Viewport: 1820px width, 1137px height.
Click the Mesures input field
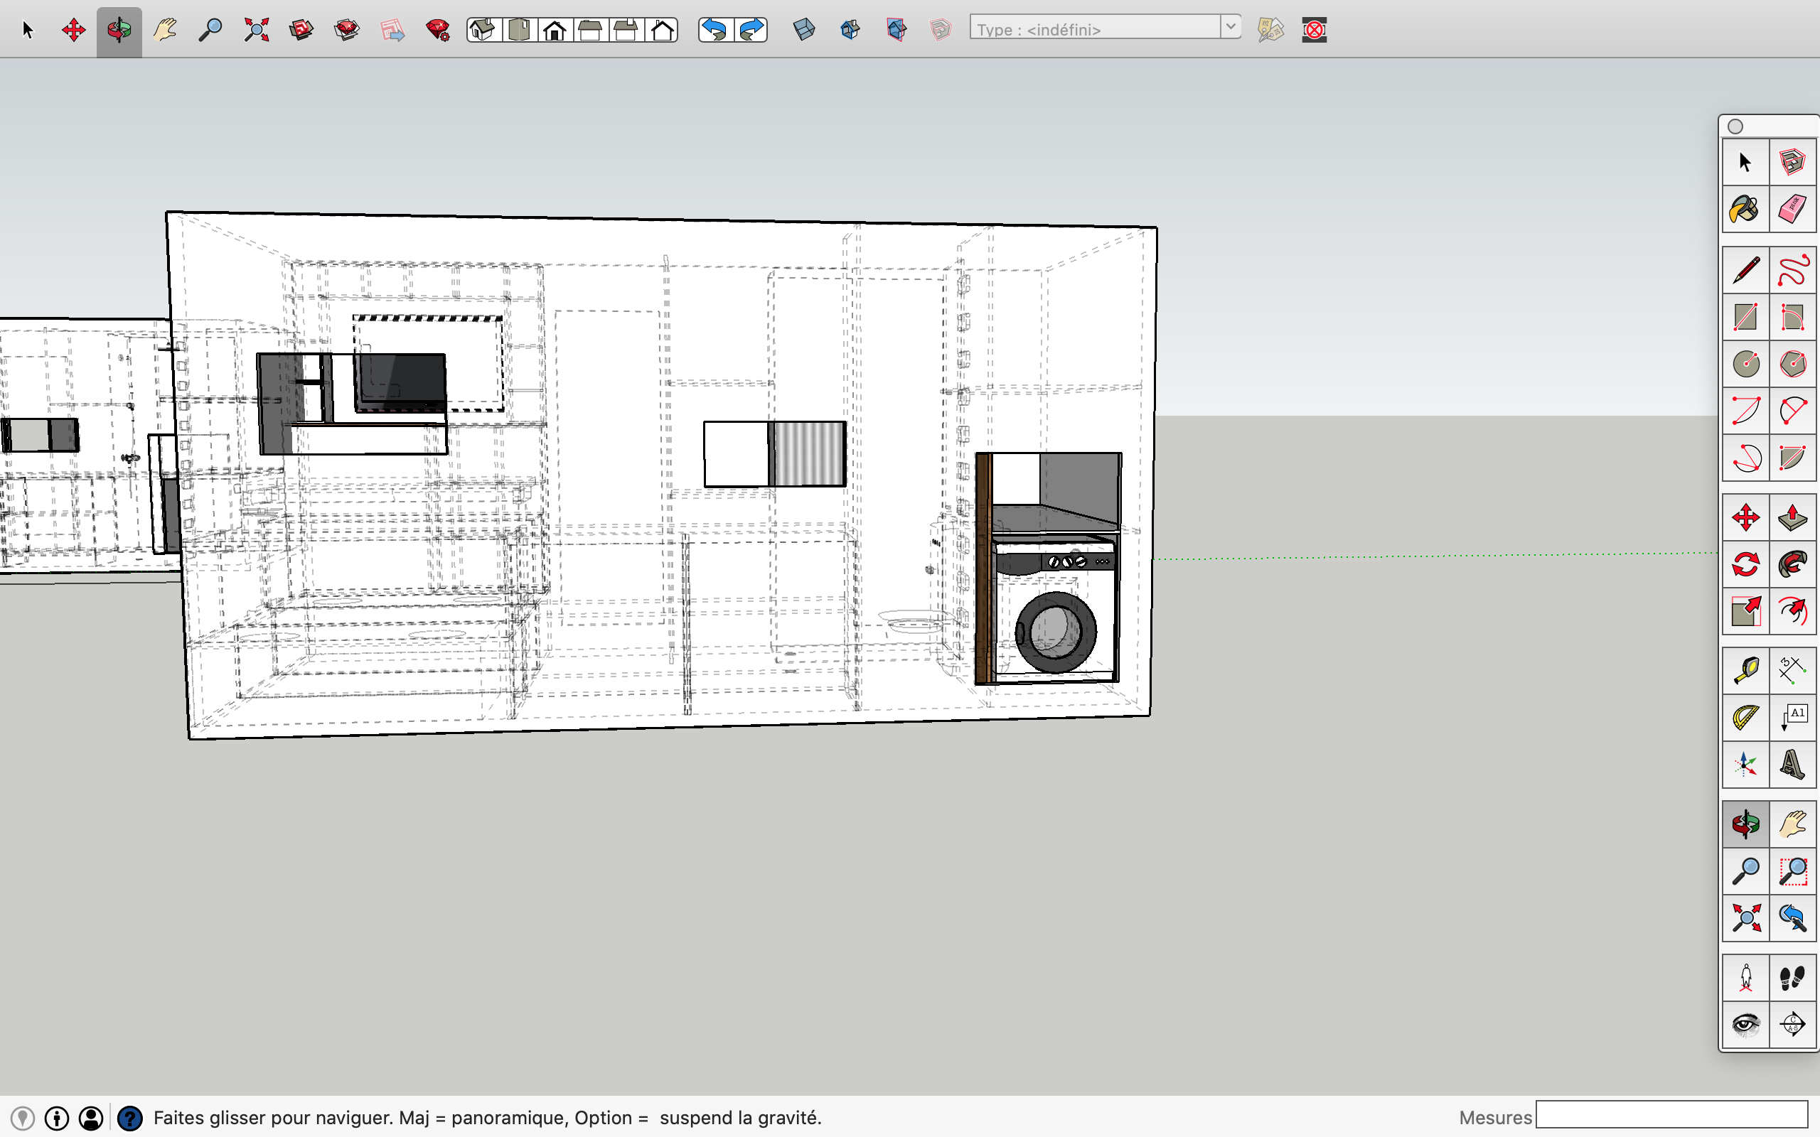point(1671,1115)
